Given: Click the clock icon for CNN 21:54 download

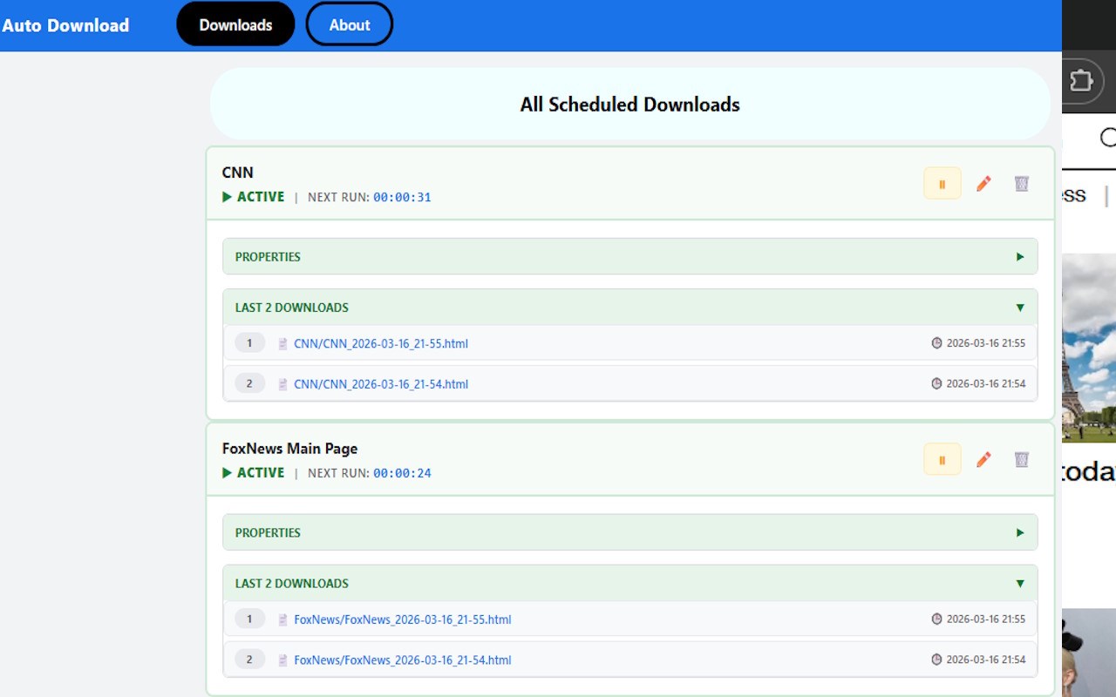Looking at the screenshot, I should (936, 383).
